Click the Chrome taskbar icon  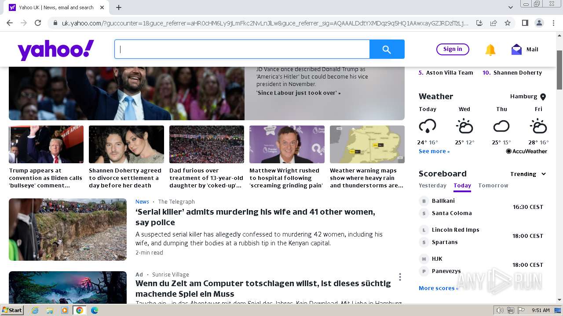tap(80, 310)
